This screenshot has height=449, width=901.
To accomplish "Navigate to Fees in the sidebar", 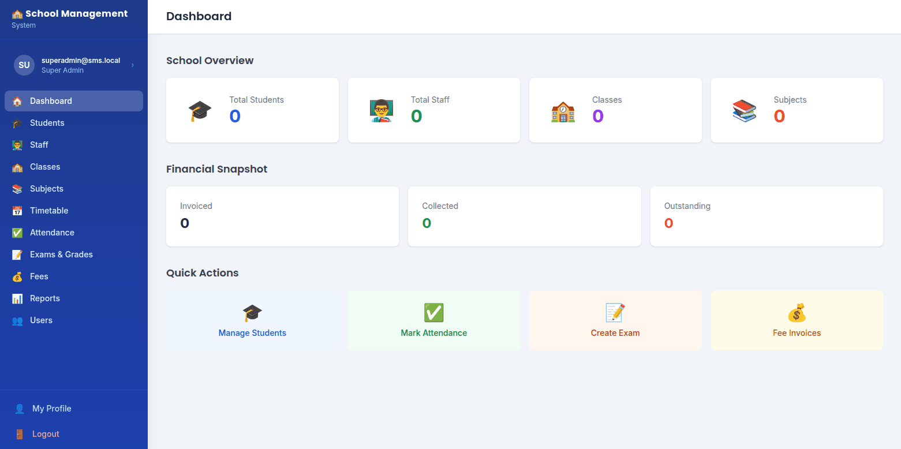I will [74, 276].
